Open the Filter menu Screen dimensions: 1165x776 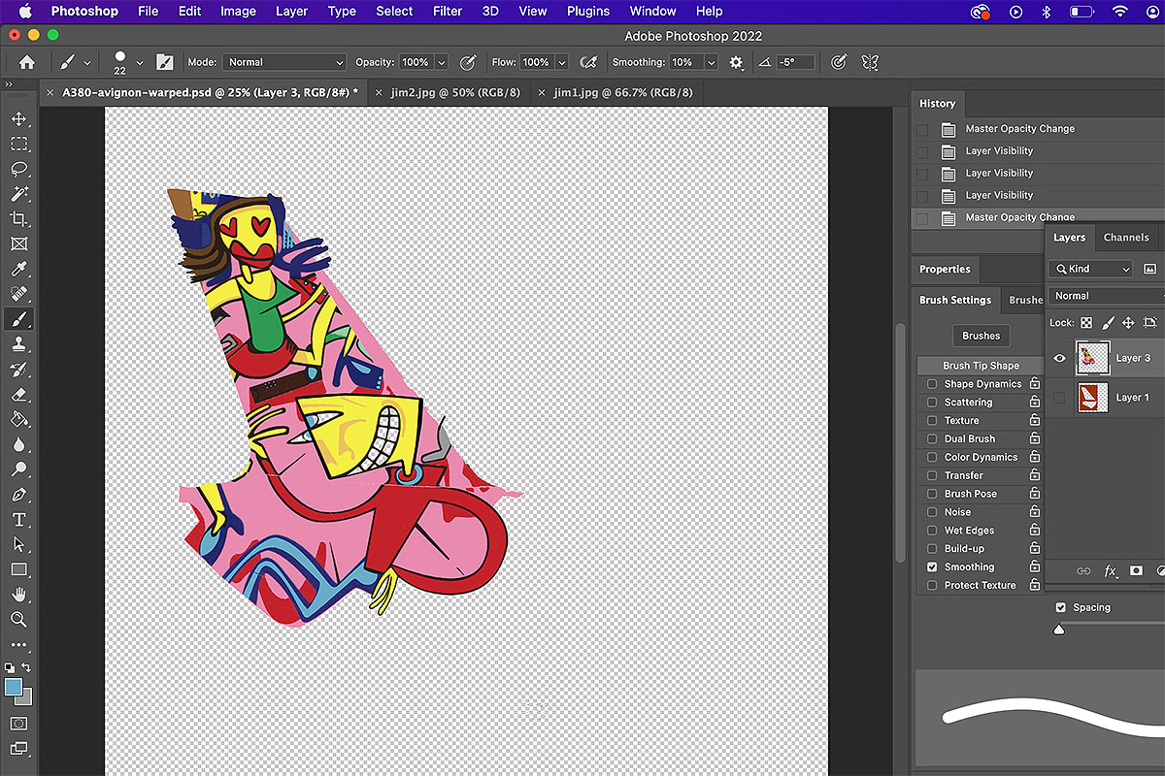click(447, 12)
